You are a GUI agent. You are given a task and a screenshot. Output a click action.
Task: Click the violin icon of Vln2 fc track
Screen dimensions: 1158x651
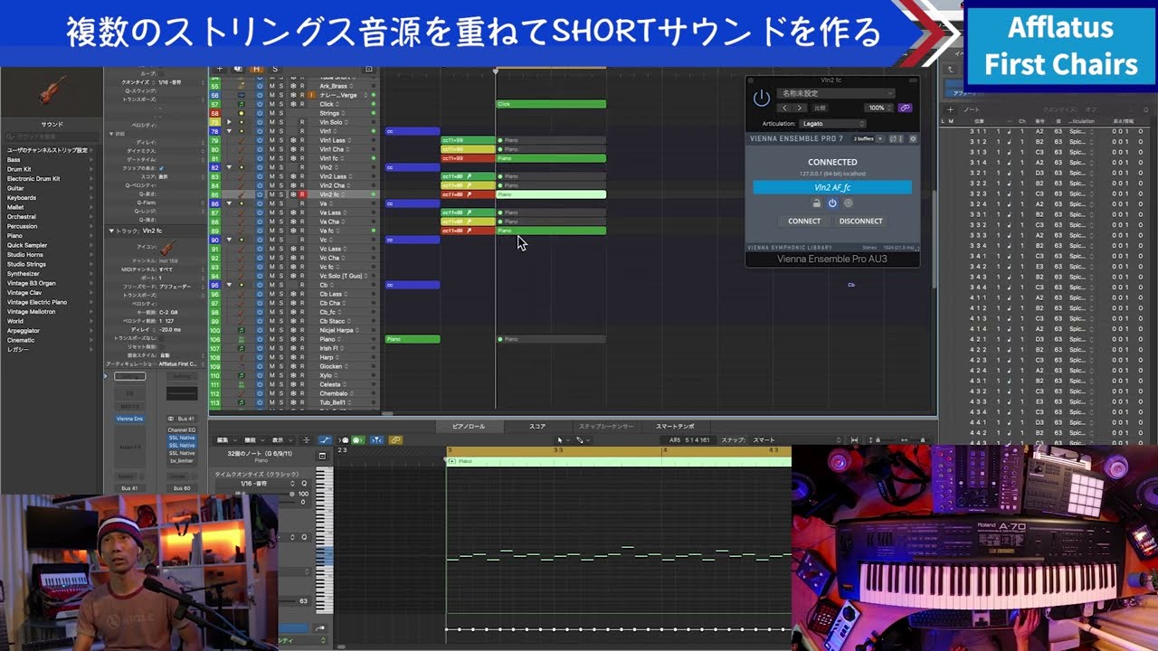click(242, 194)
